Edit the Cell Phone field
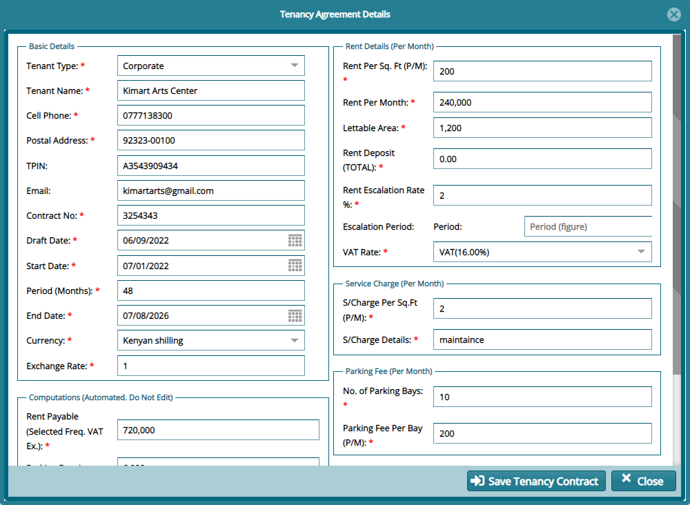This screenshot has height=505, width=690. coord(210,115)
